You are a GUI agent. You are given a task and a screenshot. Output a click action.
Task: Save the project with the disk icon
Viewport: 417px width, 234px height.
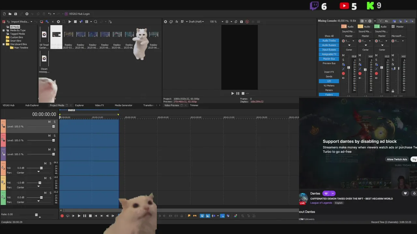[x=15, y=14]
